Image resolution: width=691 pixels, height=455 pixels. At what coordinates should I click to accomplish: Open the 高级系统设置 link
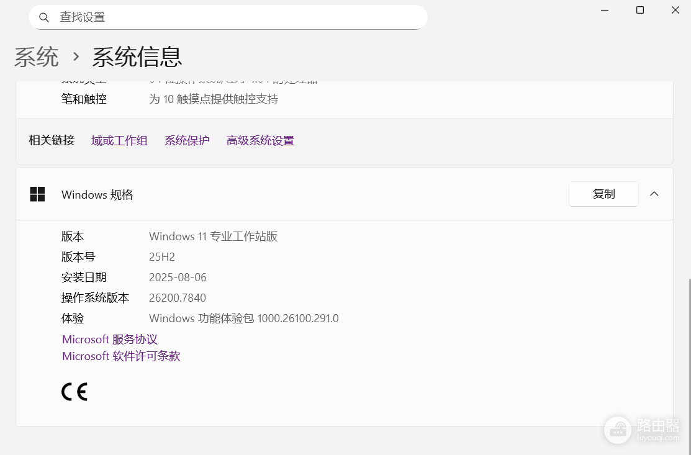click(261, 141)
